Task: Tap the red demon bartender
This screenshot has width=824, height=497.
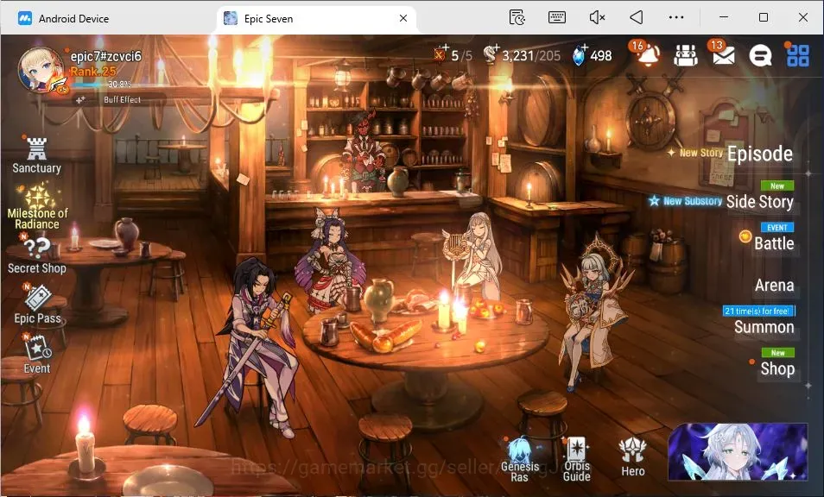Action: coord(364,151)
